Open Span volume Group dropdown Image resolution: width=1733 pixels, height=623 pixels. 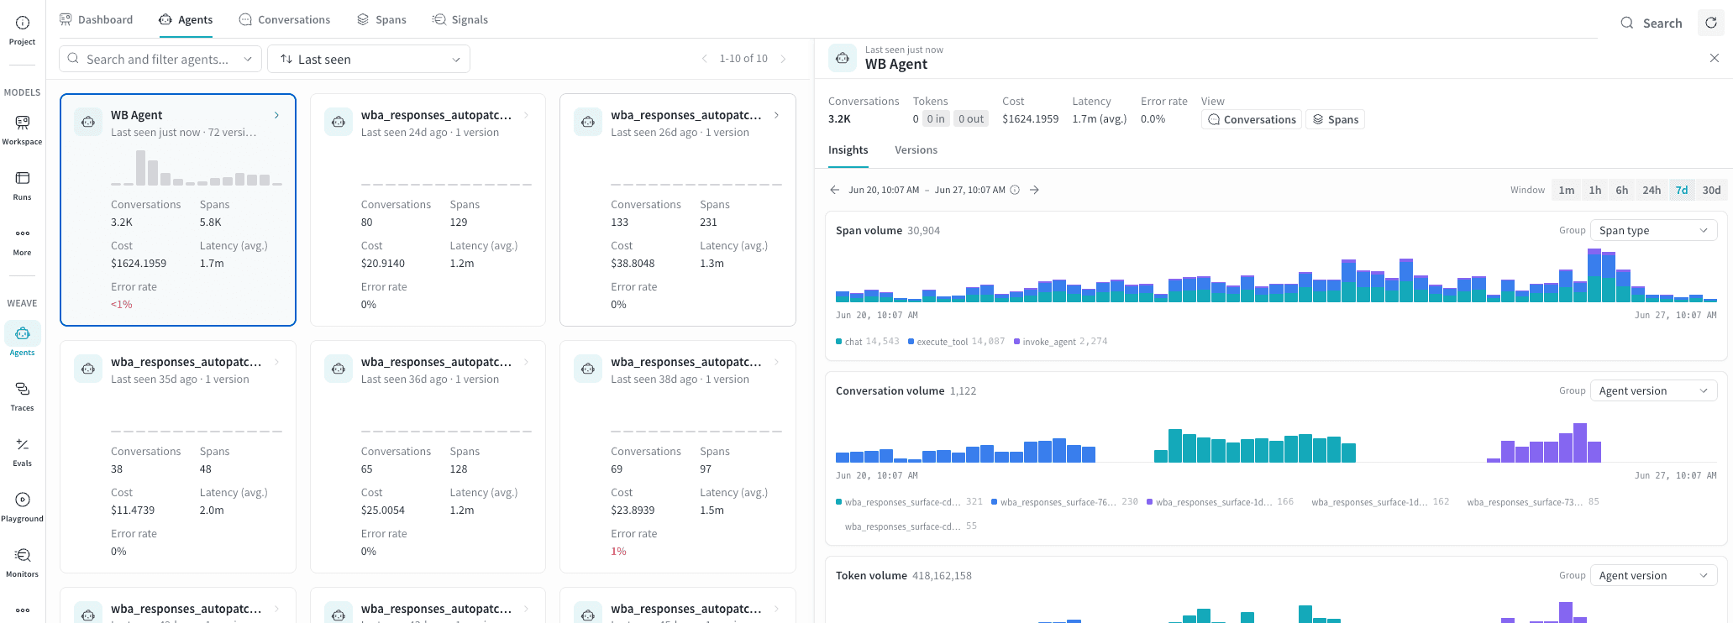coord(1654,230)
